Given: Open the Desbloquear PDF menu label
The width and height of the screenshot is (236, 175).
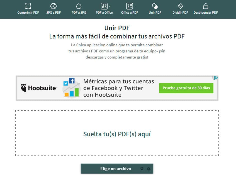Looking at the screenshot, I should pos(206,13).
